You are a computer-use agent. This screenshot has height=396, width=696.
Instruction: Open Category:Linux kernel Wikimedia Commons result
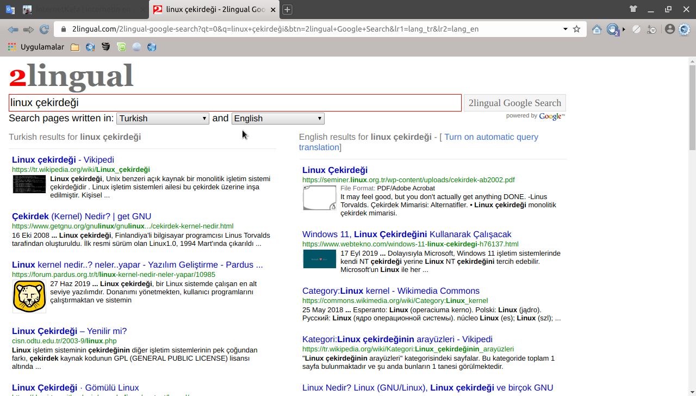[x=391, y=290]
